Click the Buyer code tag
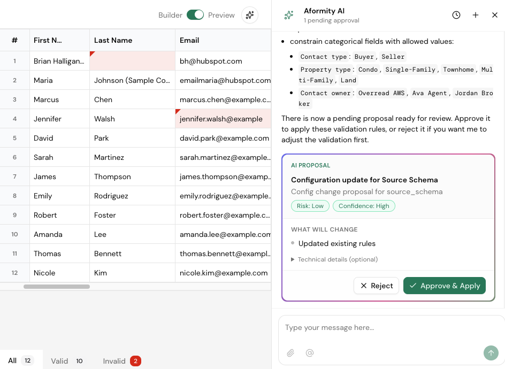The width and height of the screenshot is (505, 369). tap(364, 57)
